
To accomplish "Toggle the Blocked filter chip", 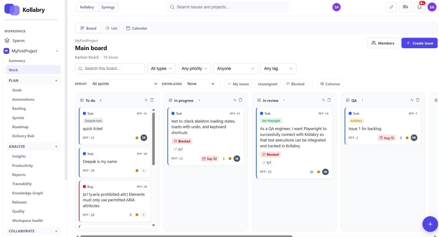I will 295,84.
